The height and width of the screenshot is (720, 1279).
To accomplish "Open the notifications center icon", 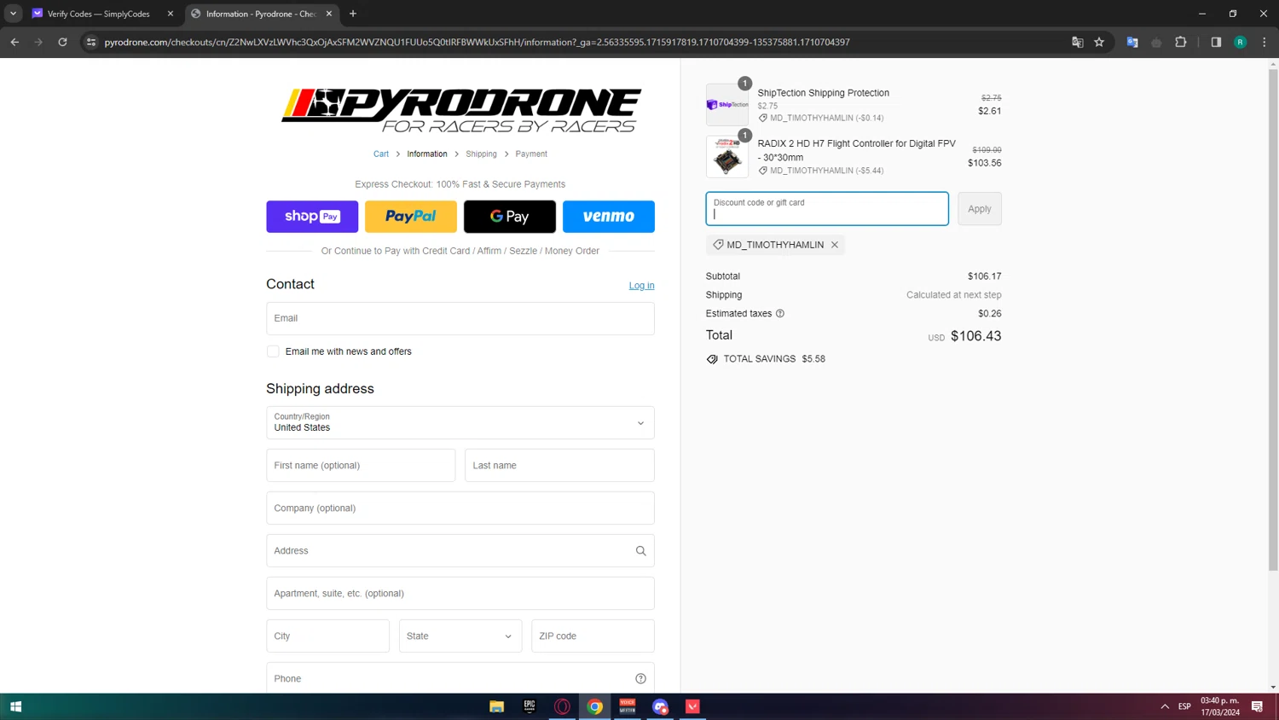I will click(1257, 706).
